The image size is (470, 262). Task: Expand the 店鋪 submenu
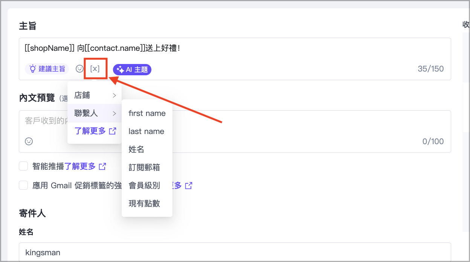pos(95,95)
